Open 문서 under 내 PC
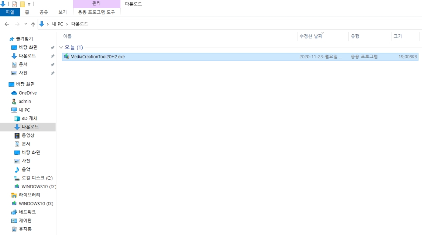This screenshot has height=235, width=422. 26,144
